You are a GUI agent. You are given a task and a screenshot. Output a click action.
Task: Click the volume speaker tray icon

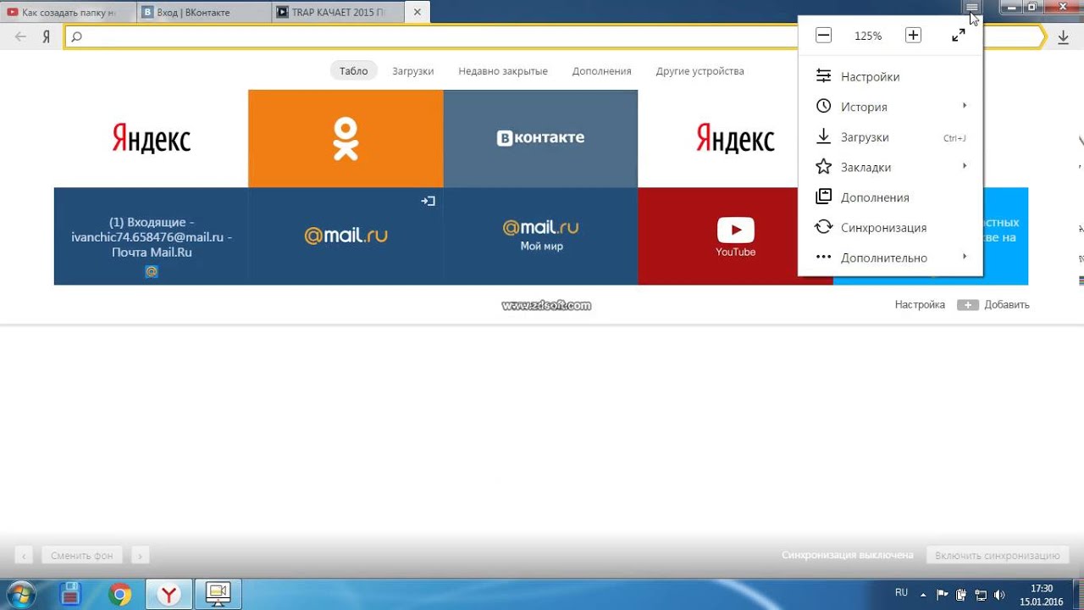(x=999, y=594)
